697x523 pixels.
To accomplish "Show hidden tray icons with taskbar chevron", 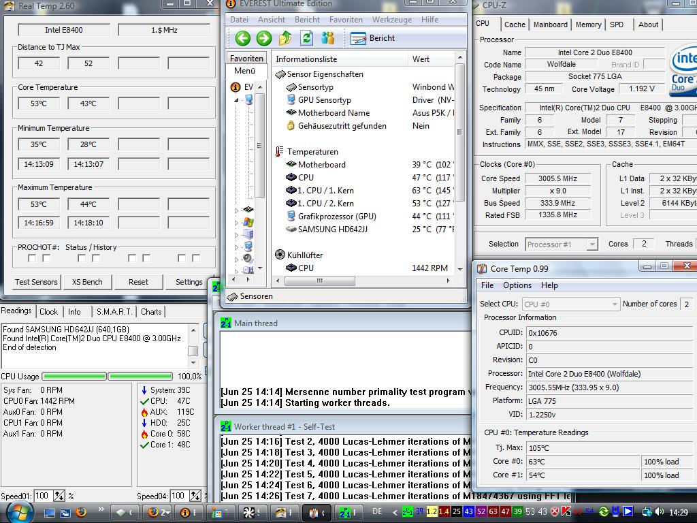I will [x=395, y=512].
